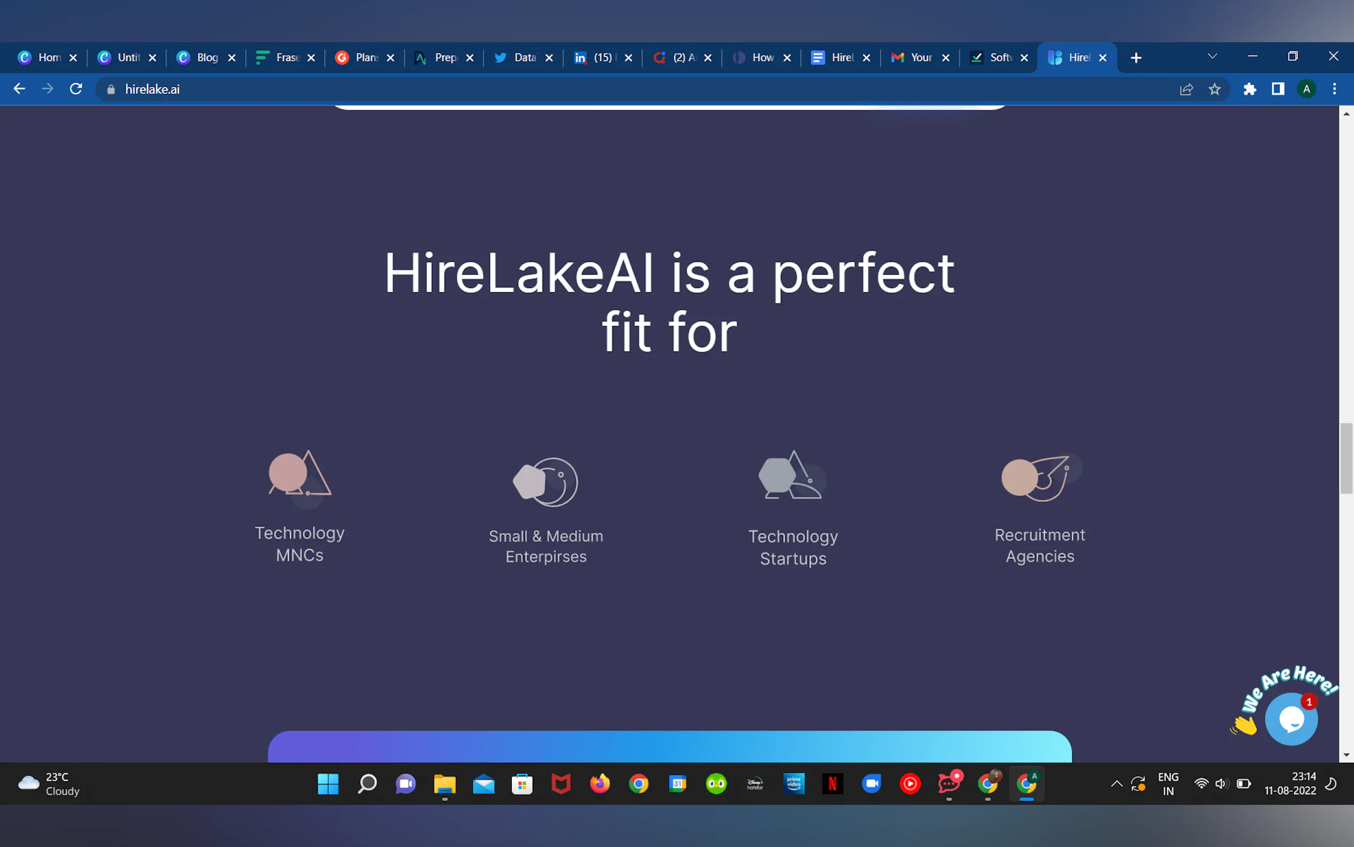The width and height of the screenshot is (1354, 847).
Task: Show hidden system tray icons
Action: coord(1116,784)
